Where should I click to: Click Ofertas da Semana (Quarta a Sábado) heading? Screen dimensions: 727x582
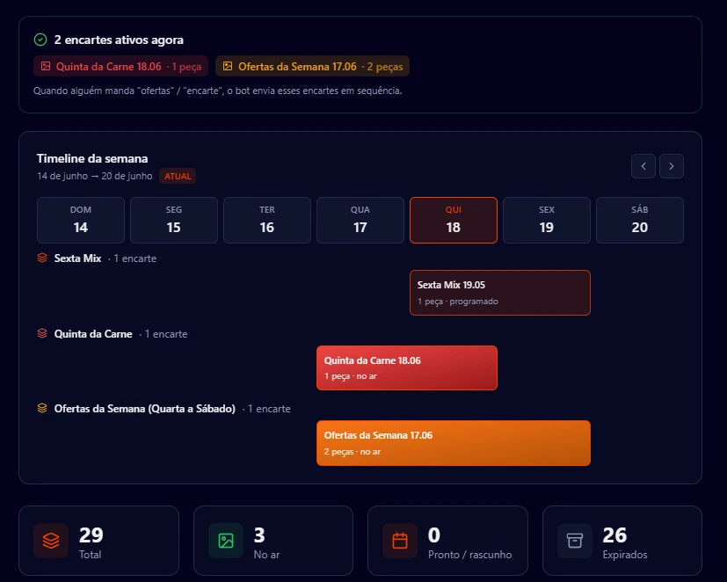[x=145, y=409]
